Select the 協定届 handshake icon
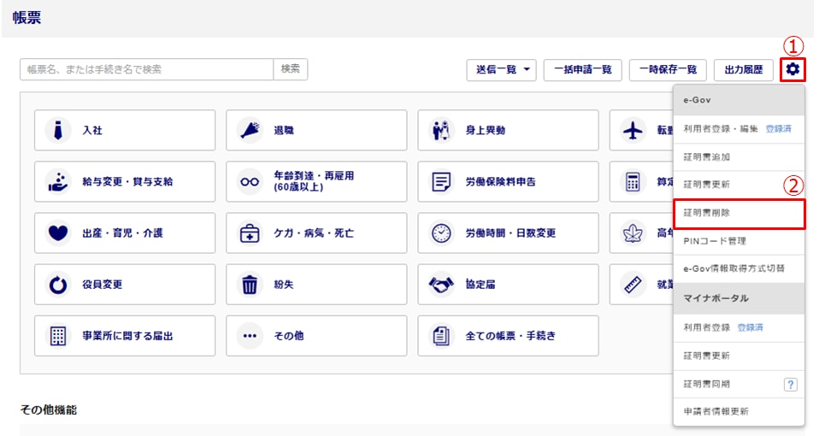 (x=441, y=285)
